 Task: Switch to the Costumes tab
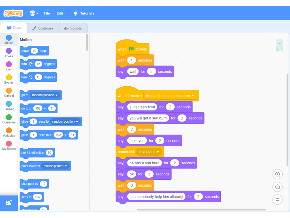coord(43,28)
